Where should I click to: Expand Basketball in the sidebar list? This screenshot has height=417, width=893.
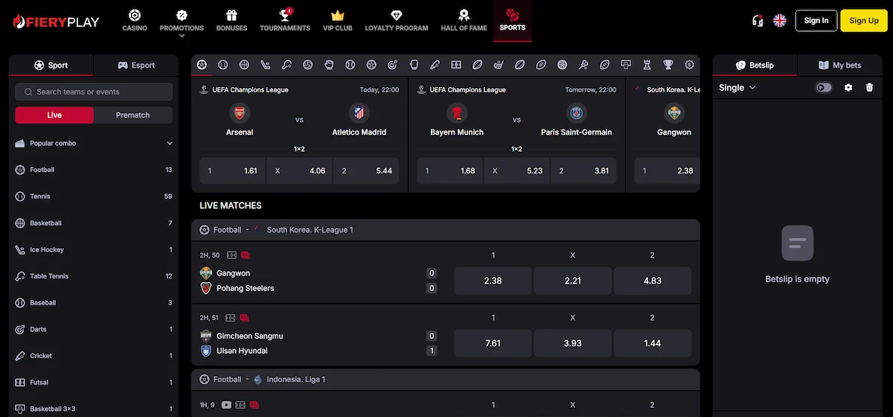94,223
